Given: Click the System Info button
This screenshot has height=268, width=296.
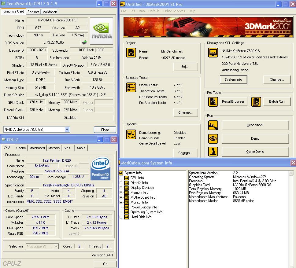Looking at the screenshot, I should 234,79.
